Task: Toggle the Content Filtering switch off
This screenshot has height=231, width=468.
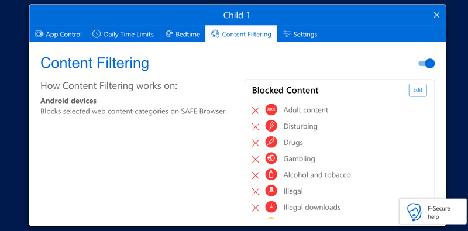Action: (x=426, y=64)
